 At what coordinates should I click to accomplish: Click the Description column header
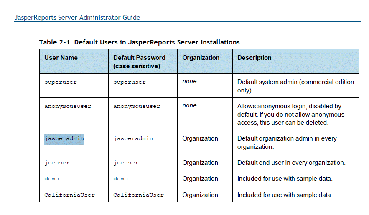click(x=254, y=58)
